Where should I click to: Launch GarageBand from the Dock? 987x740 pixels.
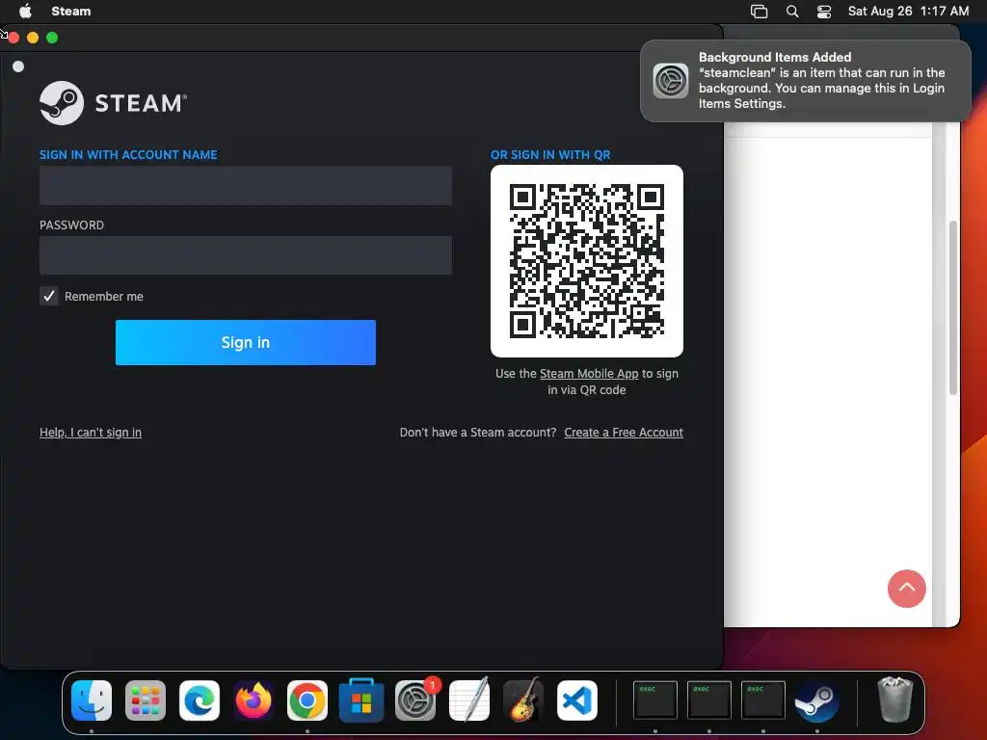523,700
